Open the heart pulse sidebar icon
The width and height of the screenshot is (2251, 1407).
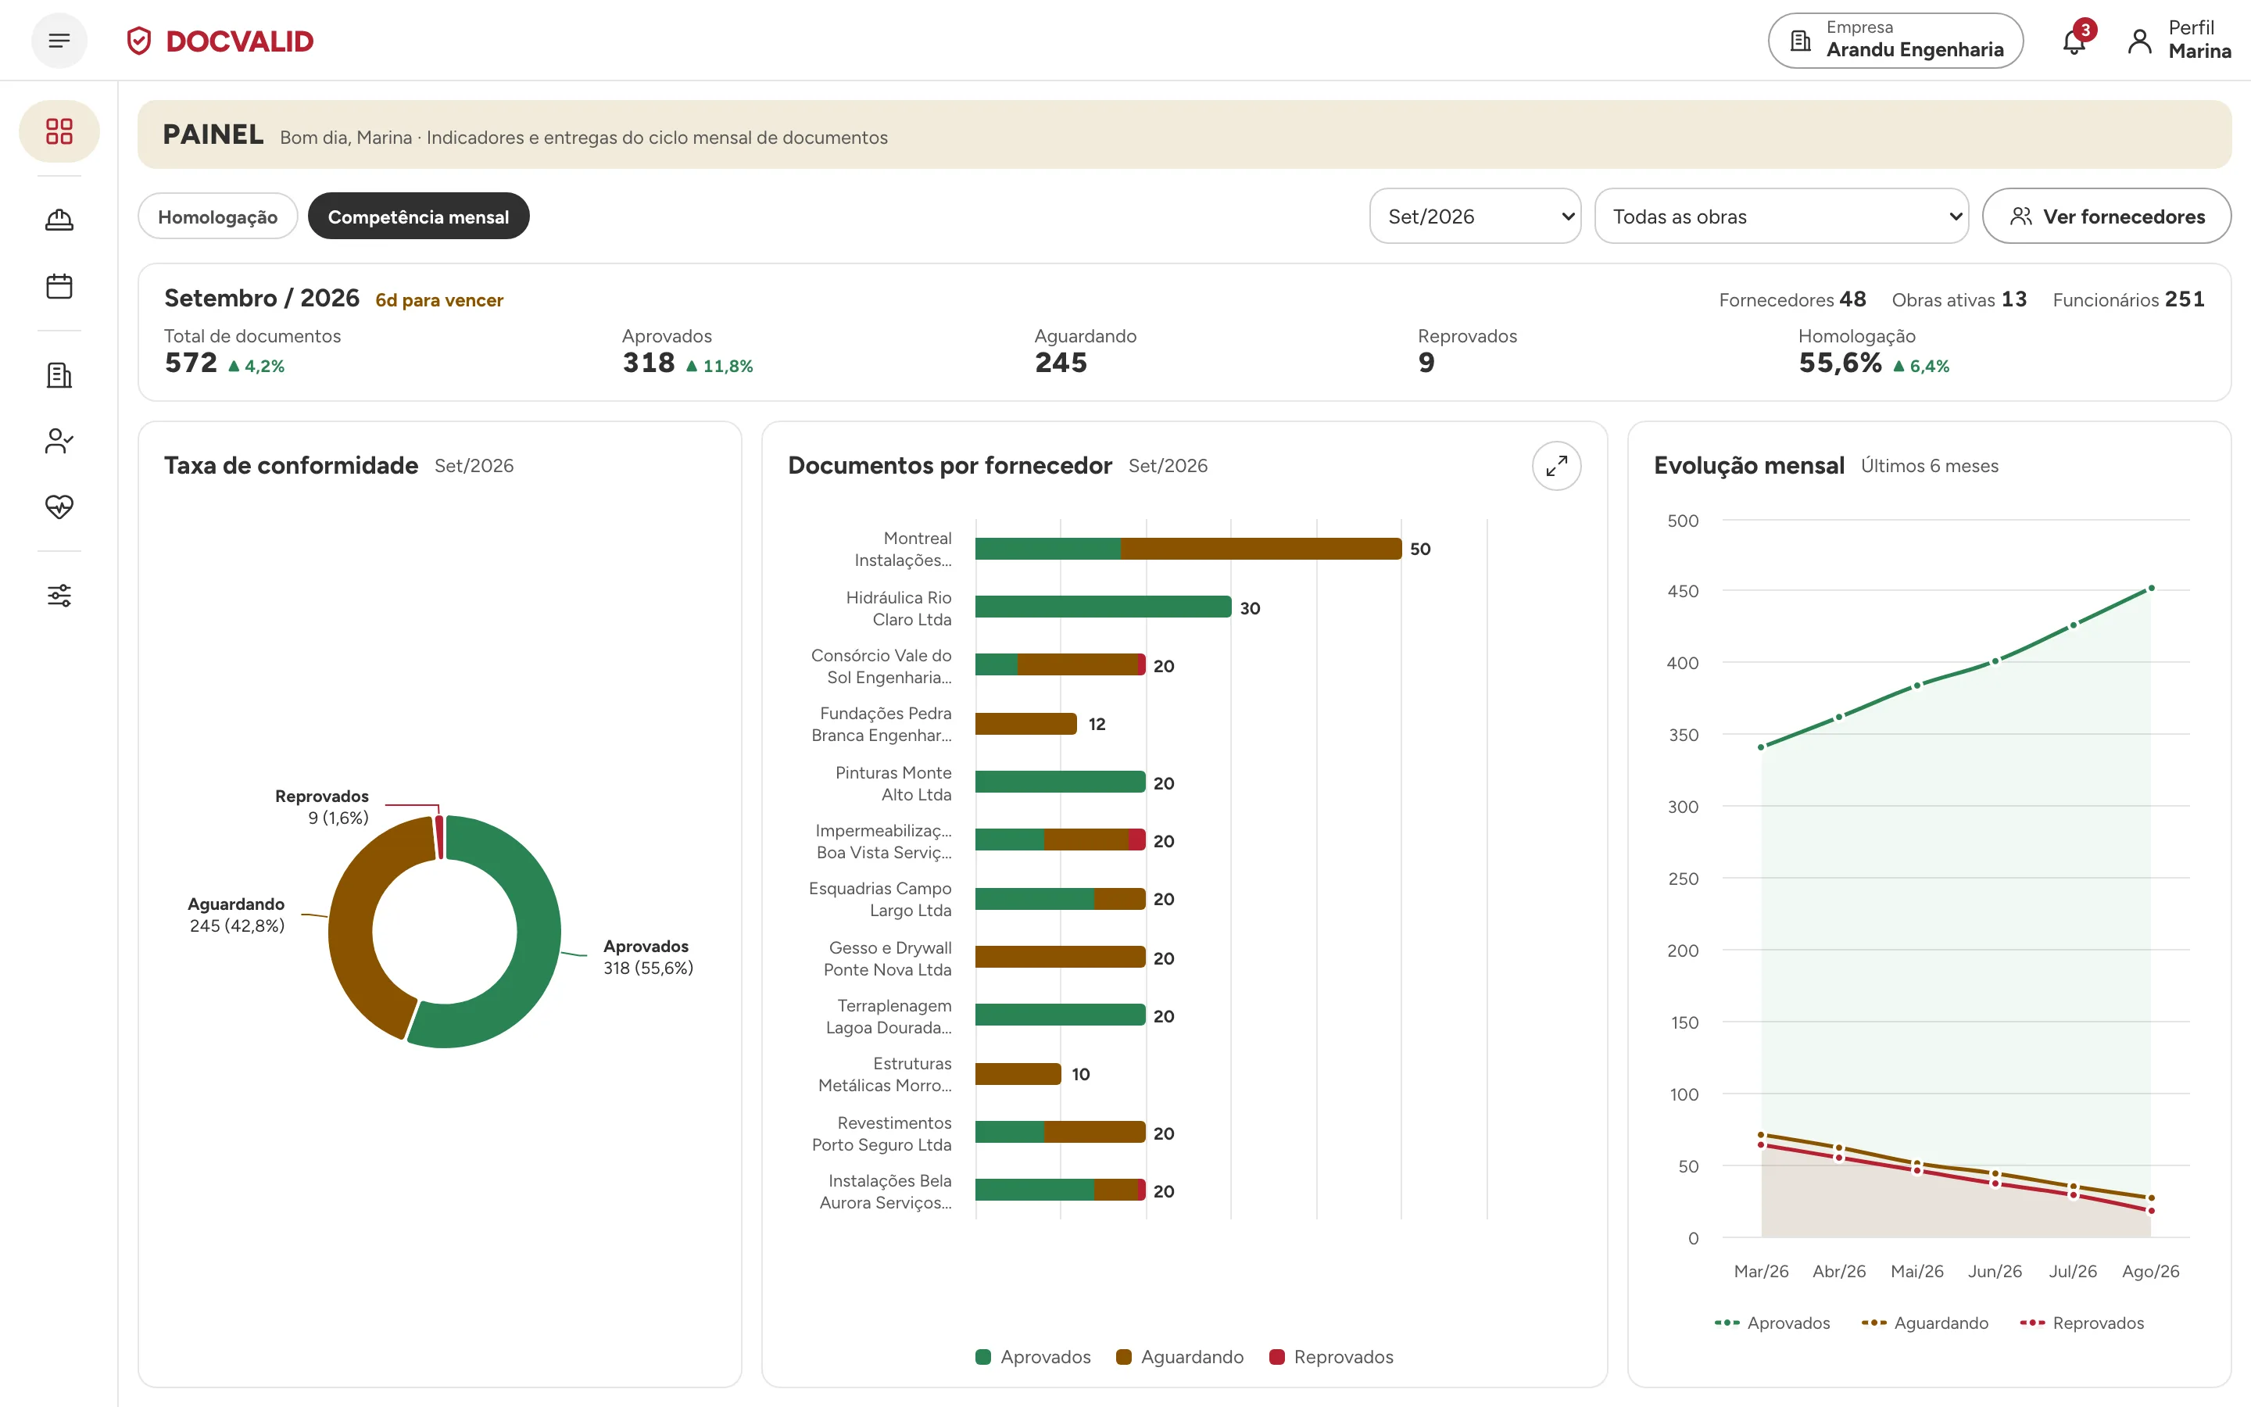(59, 507)
